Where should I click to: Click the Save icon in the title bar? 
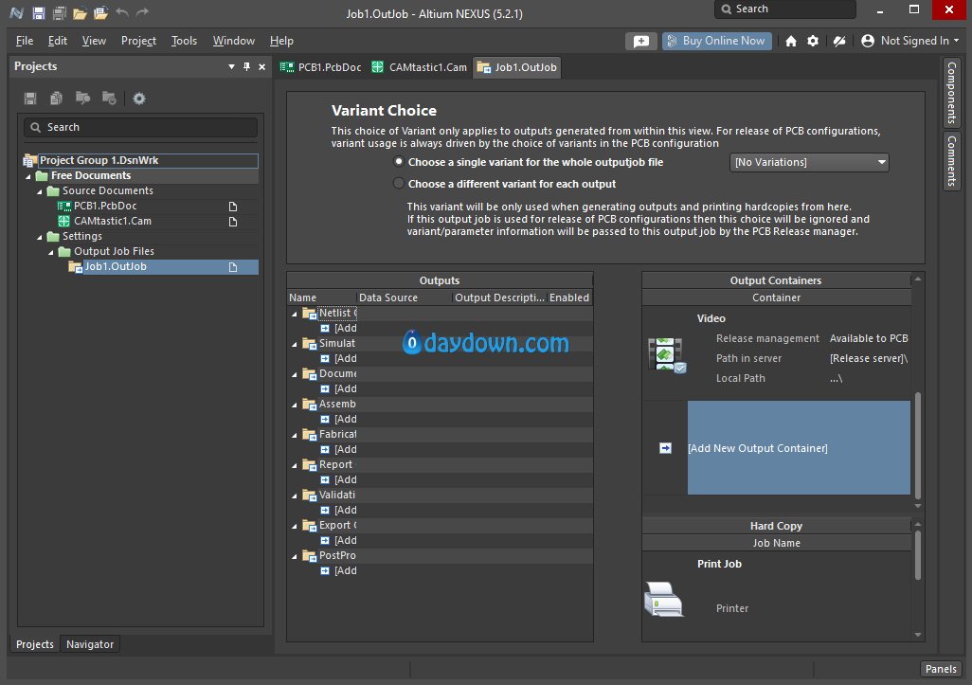click(x=38, y=13)
